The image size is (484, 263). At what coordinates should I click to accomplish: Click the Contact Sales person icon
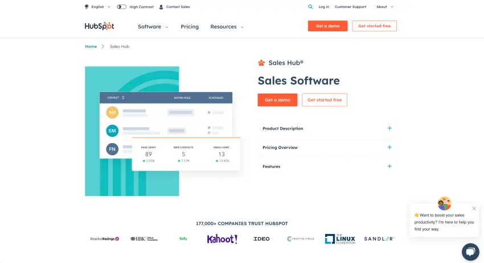(x=161, y=7)
